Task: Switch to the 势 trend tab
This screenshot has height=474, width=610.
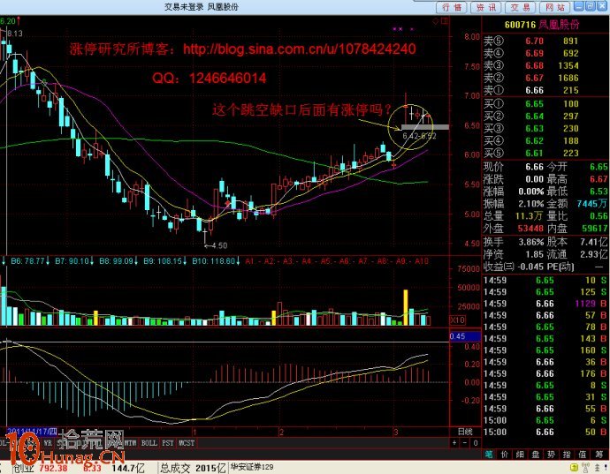Action: point(552,455)
